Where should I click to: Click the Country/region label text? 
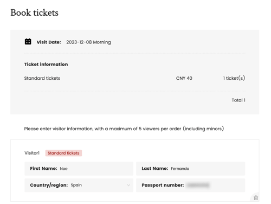[49, 185]
